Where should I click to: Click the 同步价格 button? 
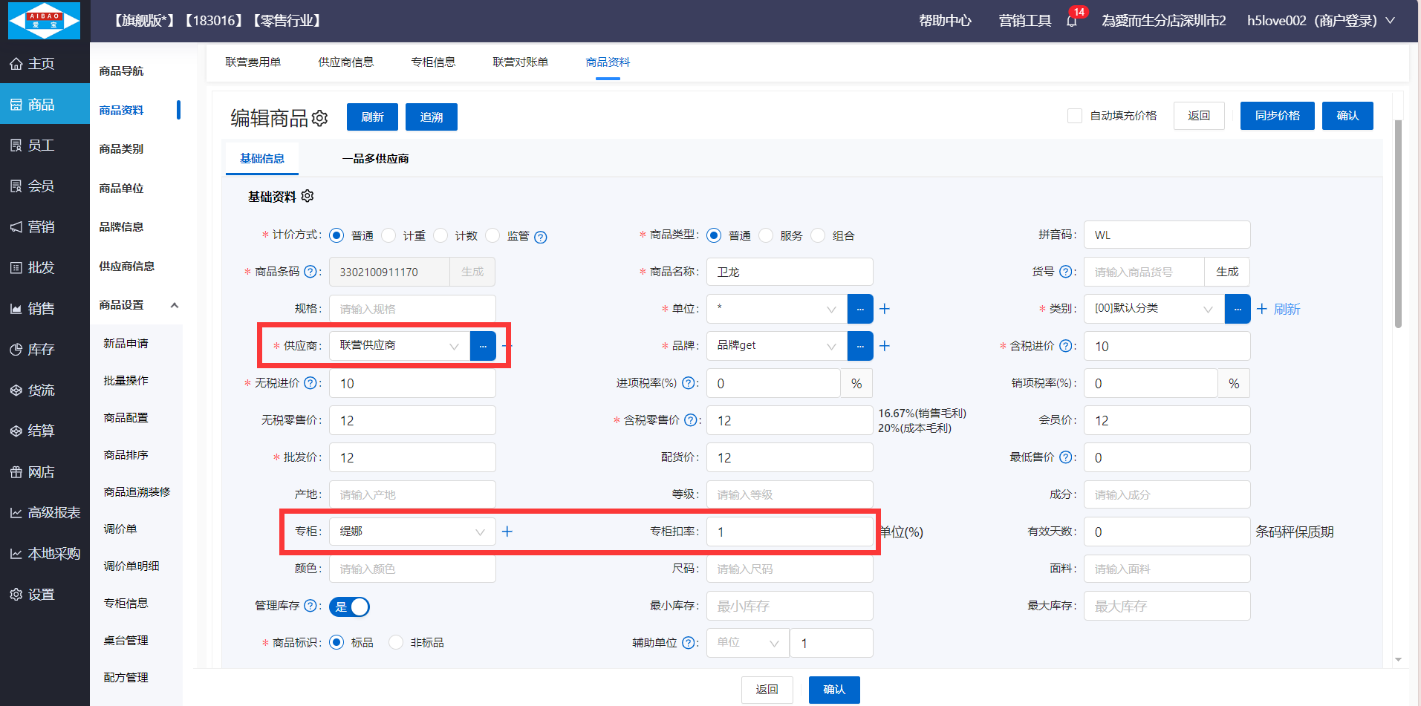[x=1277, y=116]
